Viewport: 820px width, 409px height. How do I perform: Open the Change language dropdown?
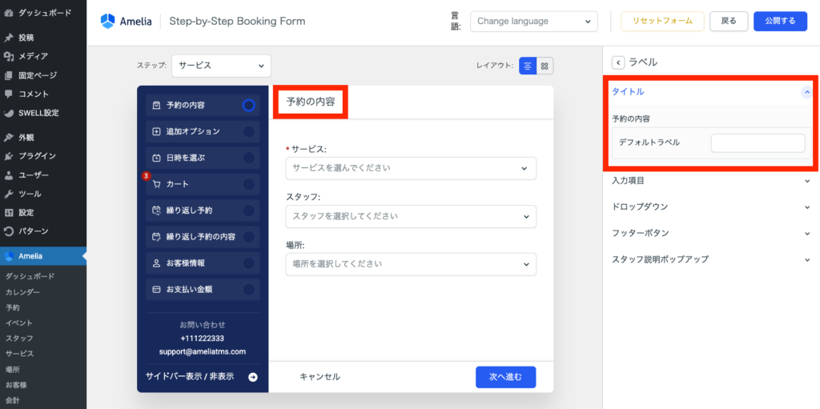[533, 22]
